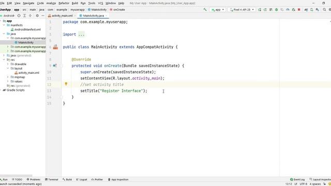The image size is (331, 186).
Task: Open Project panel gear options
Action: [x=37, y=16]
